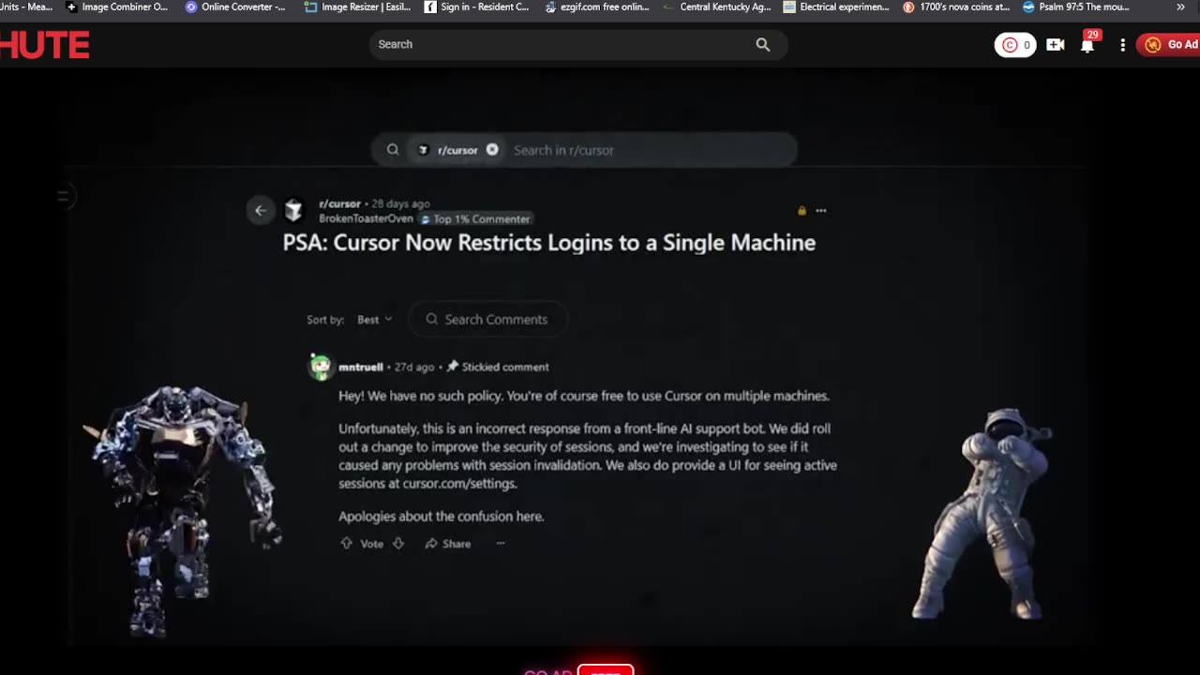Open Online Converter bookmark
The height and width of the screenshot is (675, 1200).
(x=236, y=7)
